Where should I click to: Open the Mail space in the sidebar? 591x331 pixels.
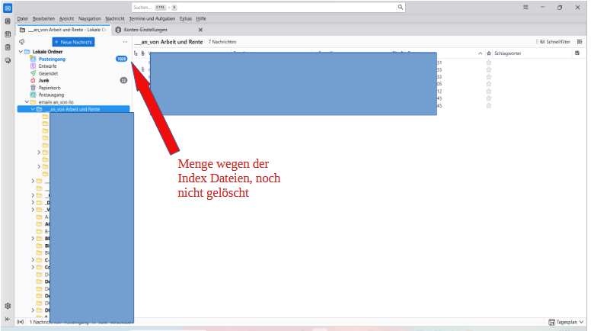pyautogui.click(x=8, y=8)
